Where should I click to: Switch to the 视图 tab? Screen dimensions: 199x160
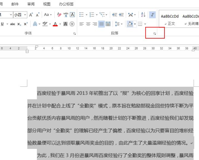point(47,4)
